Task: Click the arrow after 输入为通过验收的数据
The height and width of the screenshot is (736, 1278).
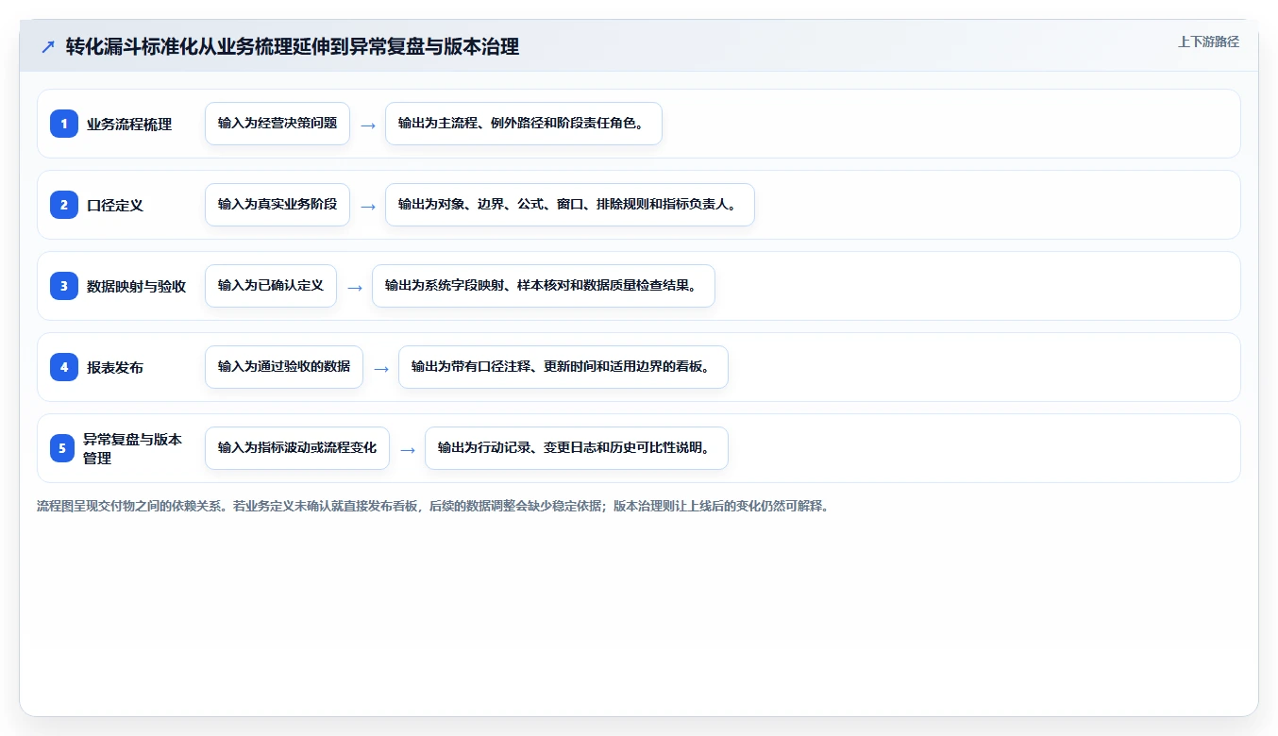Action: pos(381,368)
